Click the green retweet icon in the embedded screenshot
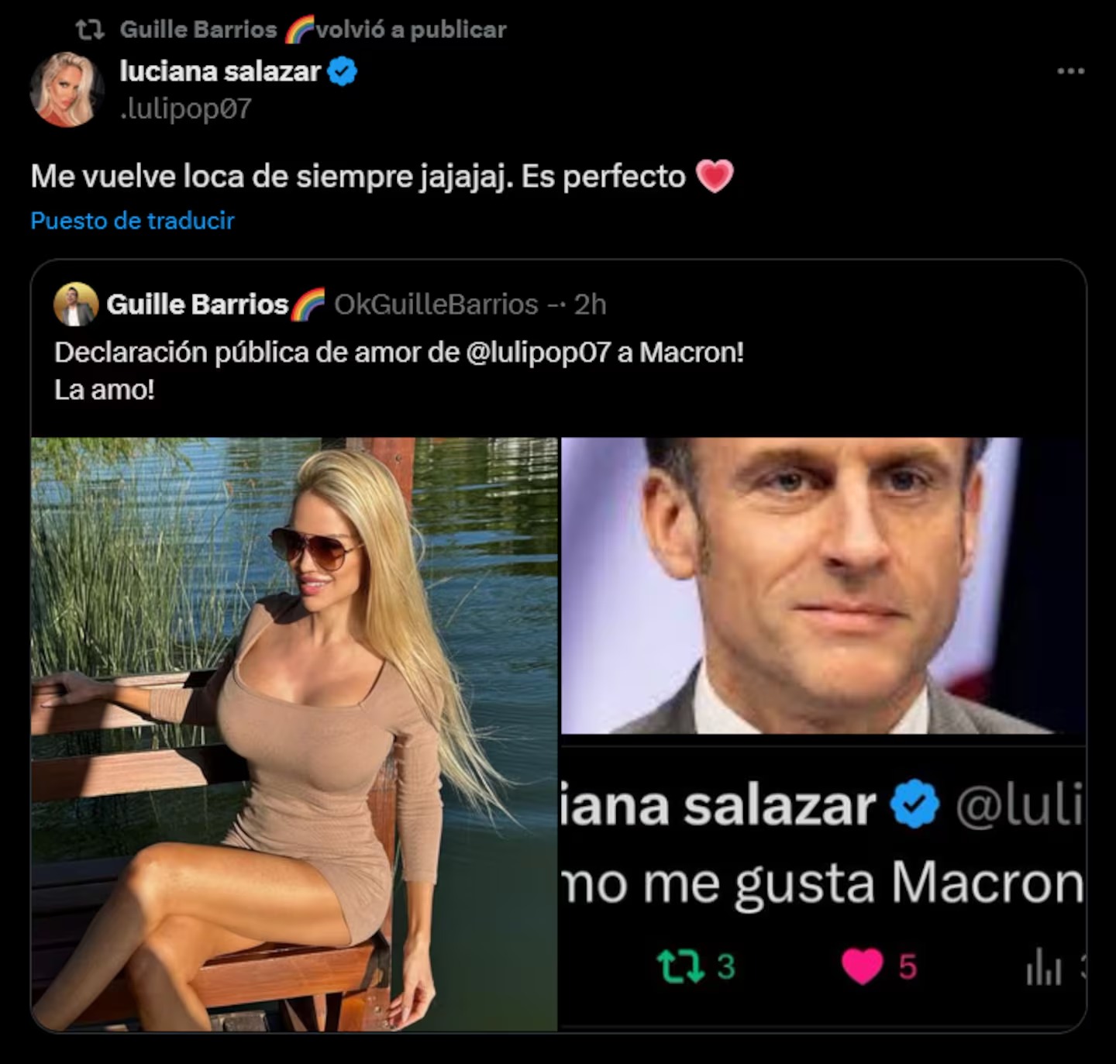This screenshot has height=1064, width=1116. click(680, 966)
